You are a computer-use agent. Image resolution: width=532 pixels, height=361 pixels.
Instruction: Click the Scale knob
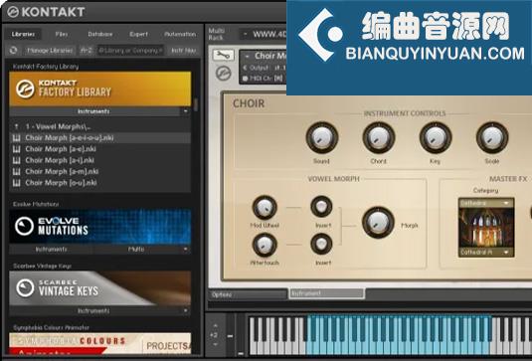coord(492,138)
